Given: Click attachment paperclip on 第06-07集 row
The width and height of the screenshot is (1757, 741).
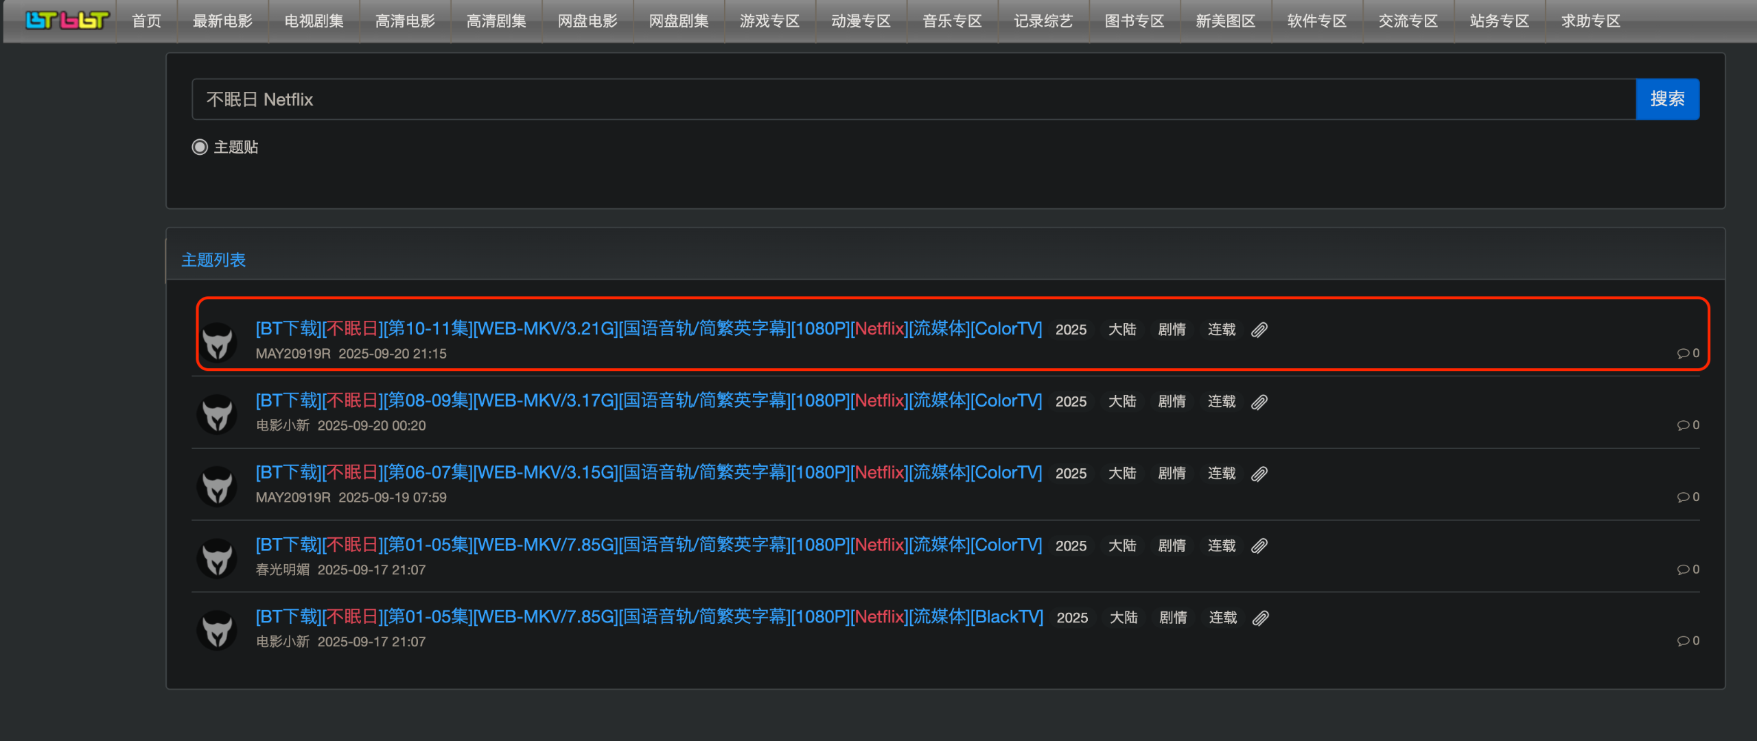Looking at the screenshot, I should coord(1259,474).
